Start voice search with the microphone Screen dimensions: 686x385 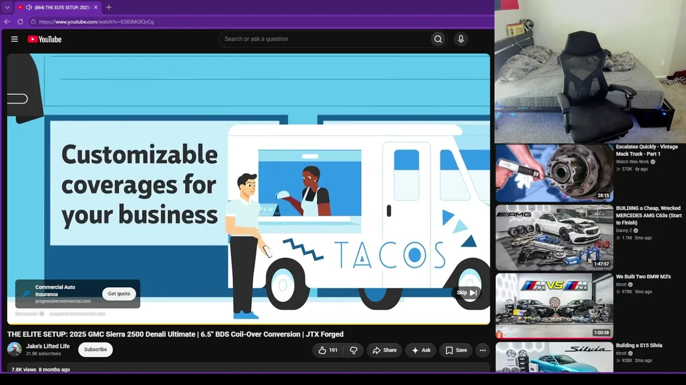(x=461, y=39)
